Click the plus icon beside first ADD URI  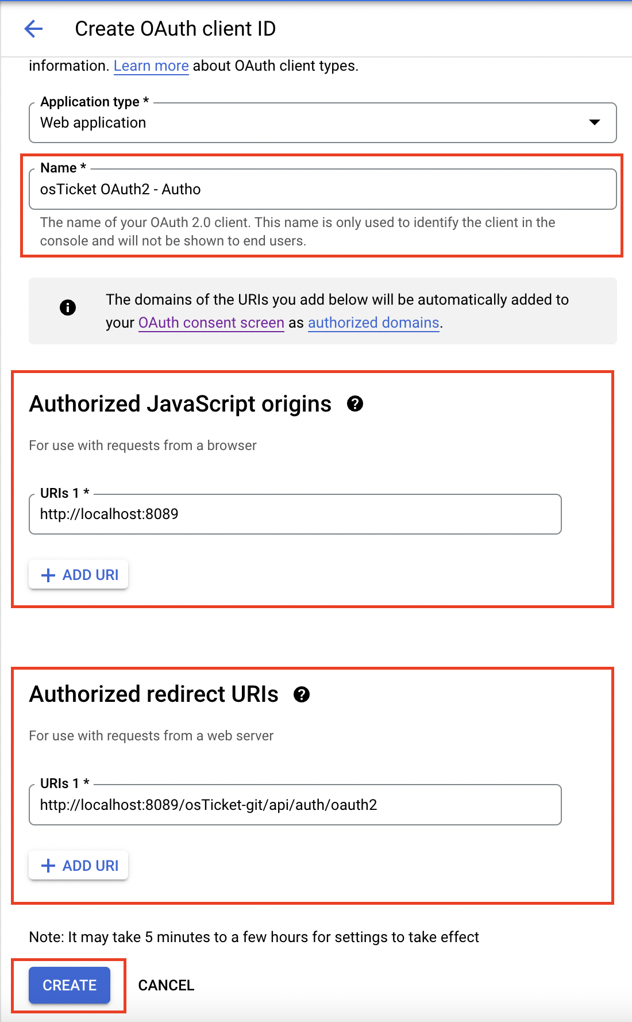(48, 574)
